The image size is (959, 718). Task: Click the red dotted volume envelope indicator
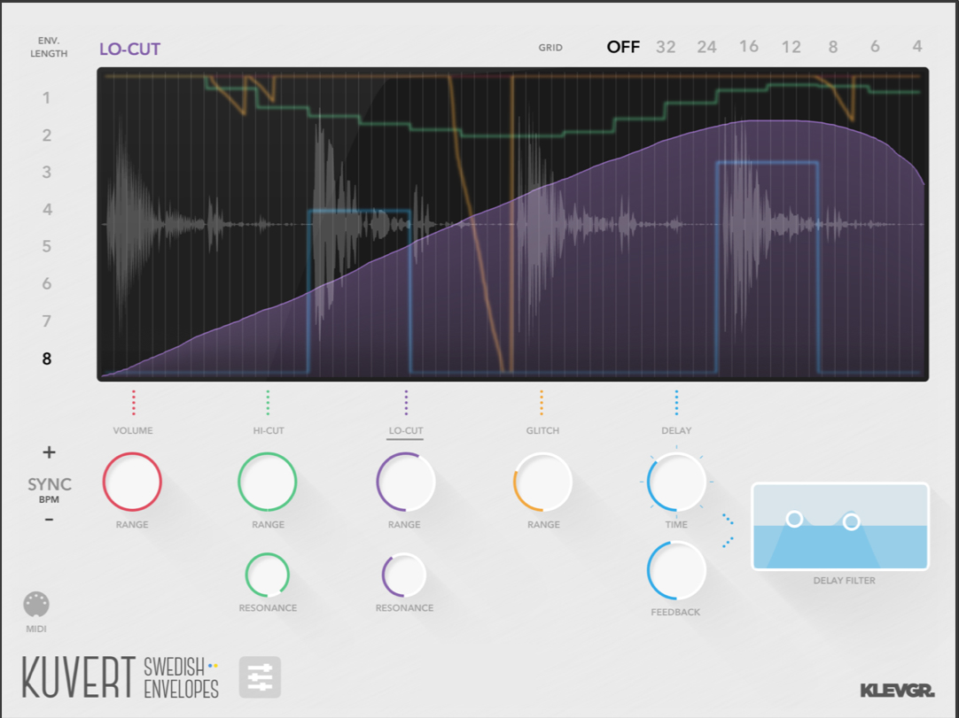tap(133, 403)
